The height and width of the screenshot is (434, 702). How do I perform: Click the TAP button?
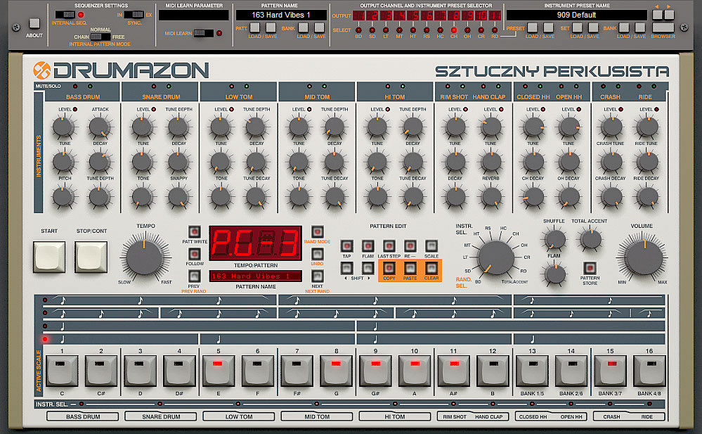[347, 245]
